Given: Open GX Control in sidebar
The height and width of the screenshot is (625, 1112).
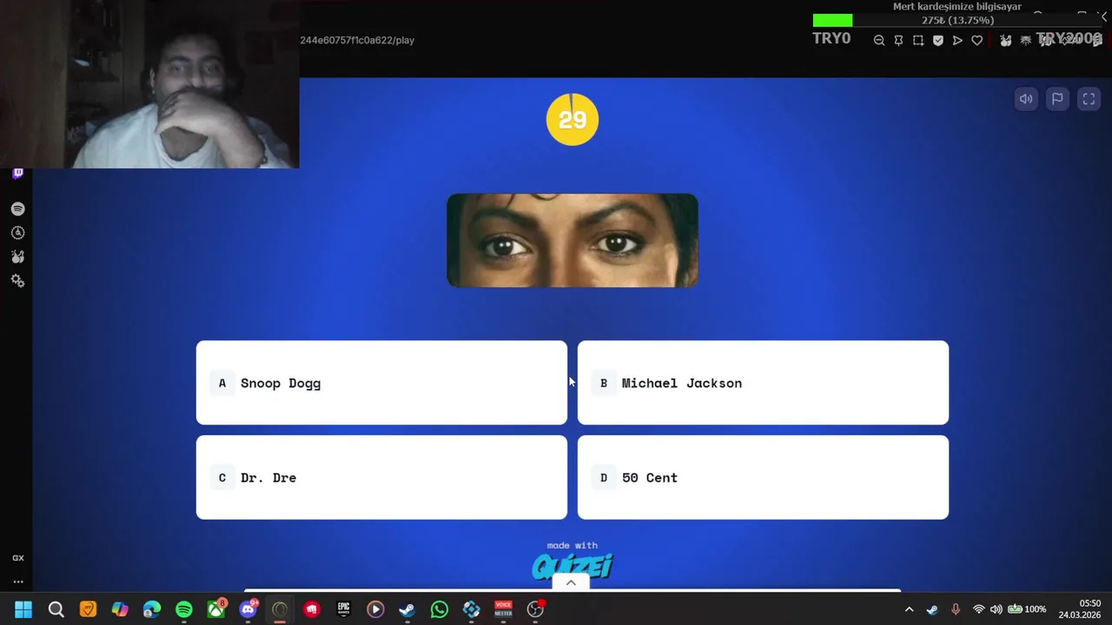Looking at the screenshot, I should click(17, 558).
